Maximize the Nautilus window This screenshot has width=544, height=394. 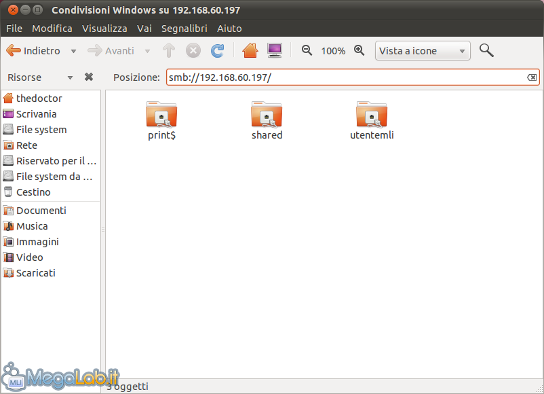pos(38,10)
